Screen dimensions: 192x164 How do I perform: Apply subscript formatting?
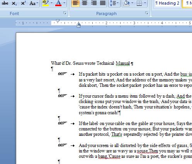coord(14,3)
